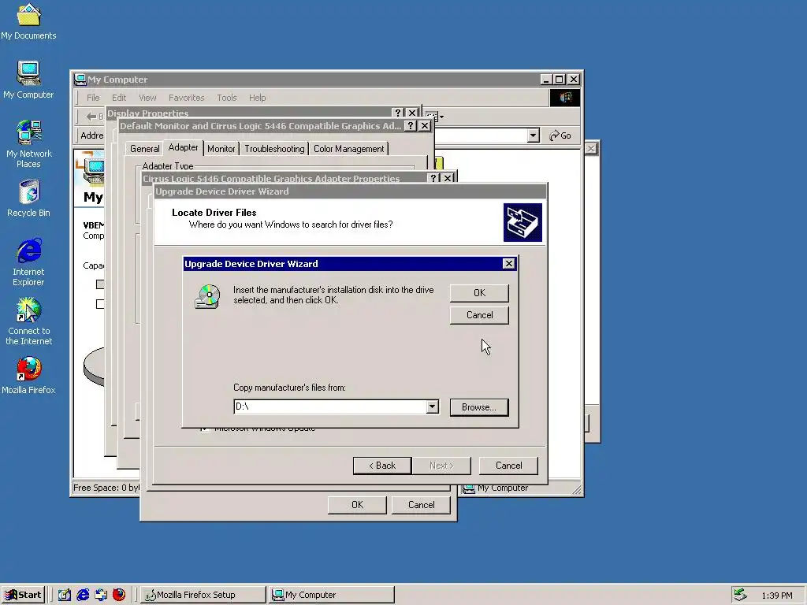807x605 pixels.
Task: Launch Outlook Express from quick launch
Action: (x=101, y=595)
